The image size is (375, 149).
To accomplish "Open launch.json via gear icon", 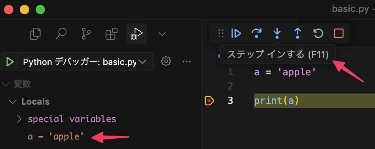I will [166, 61].
